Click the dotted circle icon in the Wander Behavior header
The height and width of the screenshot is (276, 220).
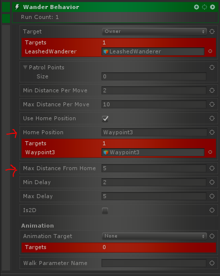click(x=204, y=7)
